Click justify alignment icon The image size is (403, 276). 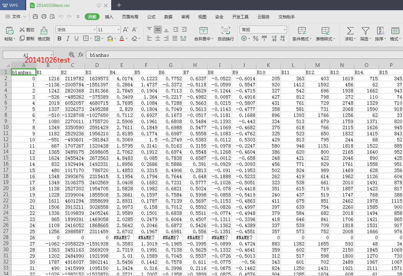pos(175,38)
